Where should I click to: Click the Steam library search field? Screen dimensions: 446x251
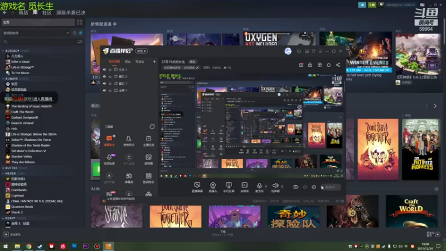pyautogui.click(x=38, y=41)
